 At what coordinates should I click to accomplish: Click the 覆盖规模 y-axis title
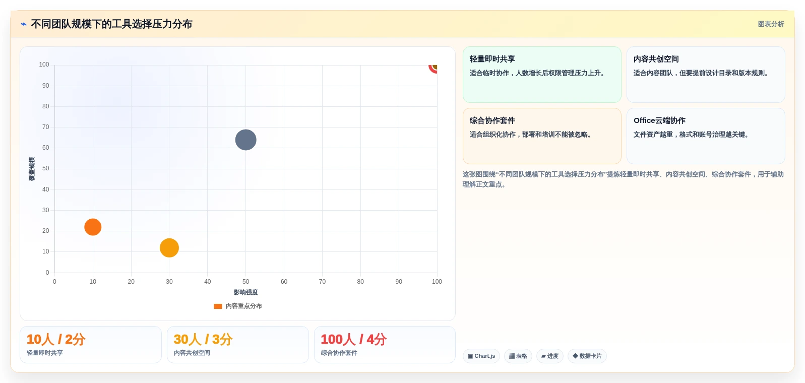(32, 169)
